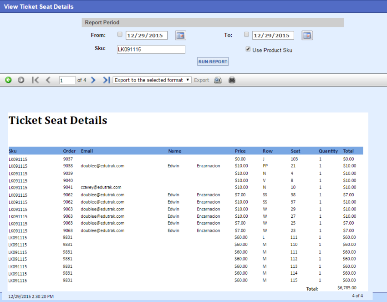This screenshot has height=302, width=387.
Task: Click seat number 29 in row W
Action: point(293,209)
